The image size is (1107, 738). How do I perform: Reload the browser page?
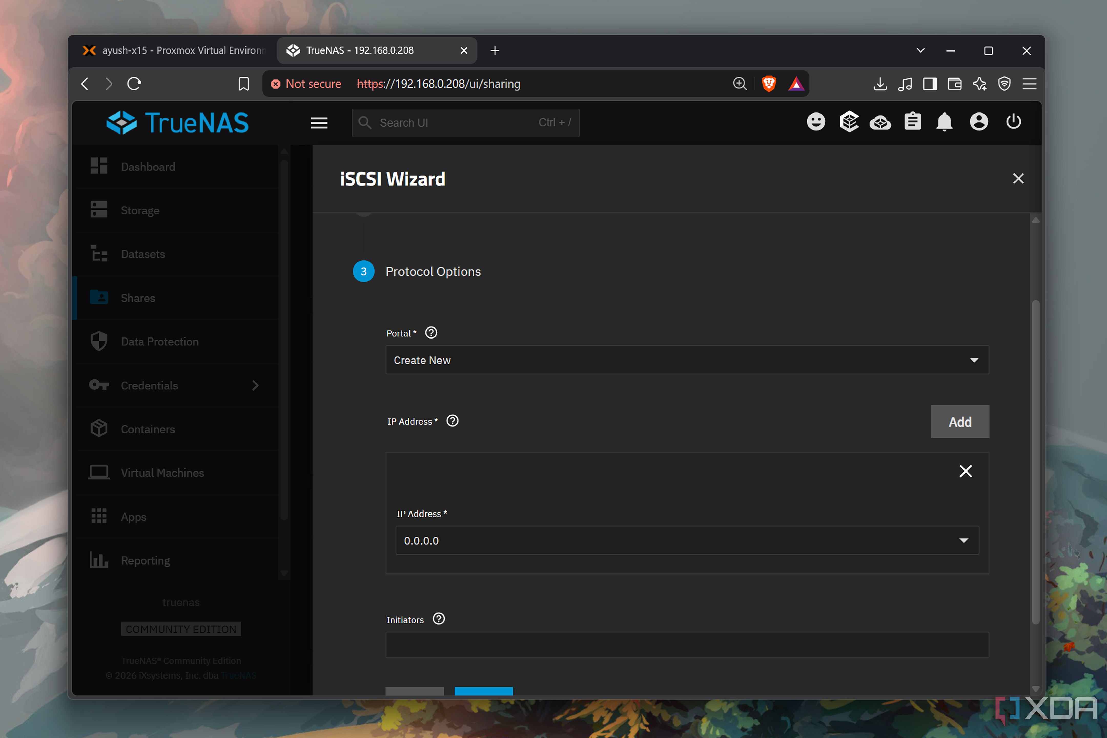coord(134,84)
